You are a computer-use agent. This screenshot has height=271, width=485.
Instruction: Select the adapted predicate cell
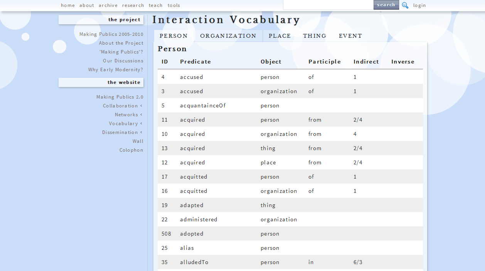[192, 205]
